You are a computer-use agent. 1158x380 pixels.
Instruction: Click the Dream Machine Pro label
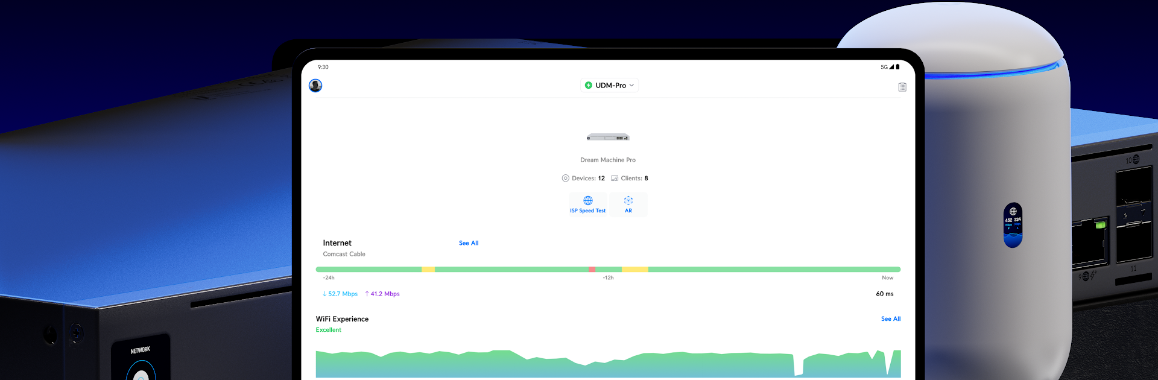coord(608,160)
